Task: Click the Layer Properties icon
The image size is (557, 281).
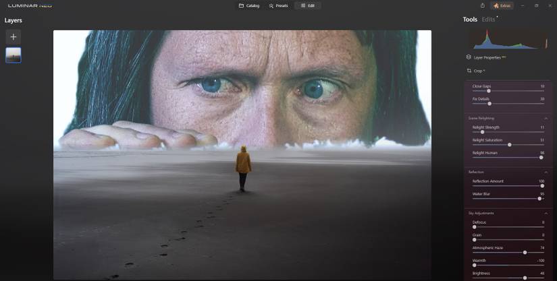Action: pyautogui.click(x=469, y=57)
